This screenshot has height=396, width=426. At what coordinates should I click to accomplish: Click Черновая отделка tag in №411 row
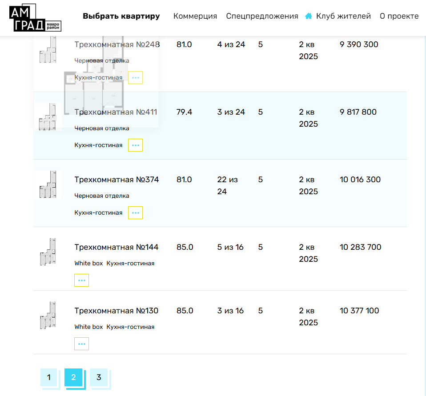(102, 128)
